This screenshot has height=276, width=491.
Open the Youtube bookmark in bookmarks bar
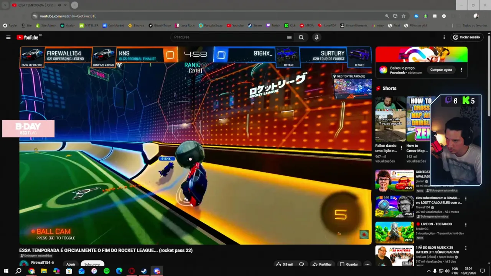[x=235, y=25]
